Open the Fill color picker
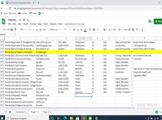162x120 pixels. (x=90, y=30)
